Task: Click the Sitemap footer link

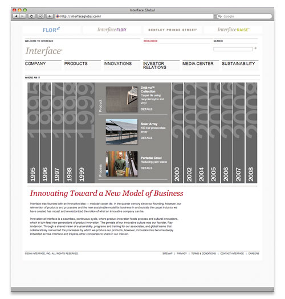Action: click(x=167, y=253)
